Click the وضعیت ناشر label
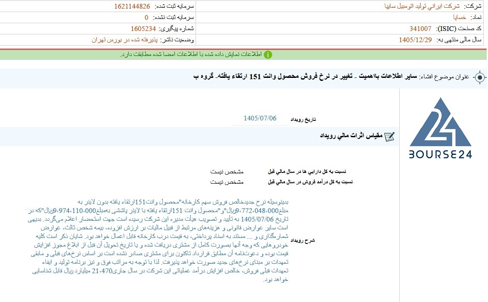This screenshot has width=488, height=302. coord(177,40)
